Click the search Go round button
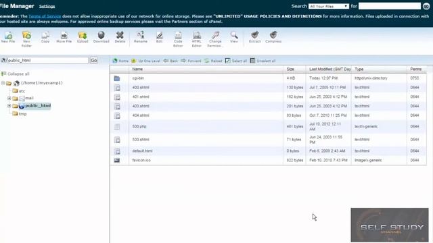Viewport: 433px width, 243px height. coord(426,6)
